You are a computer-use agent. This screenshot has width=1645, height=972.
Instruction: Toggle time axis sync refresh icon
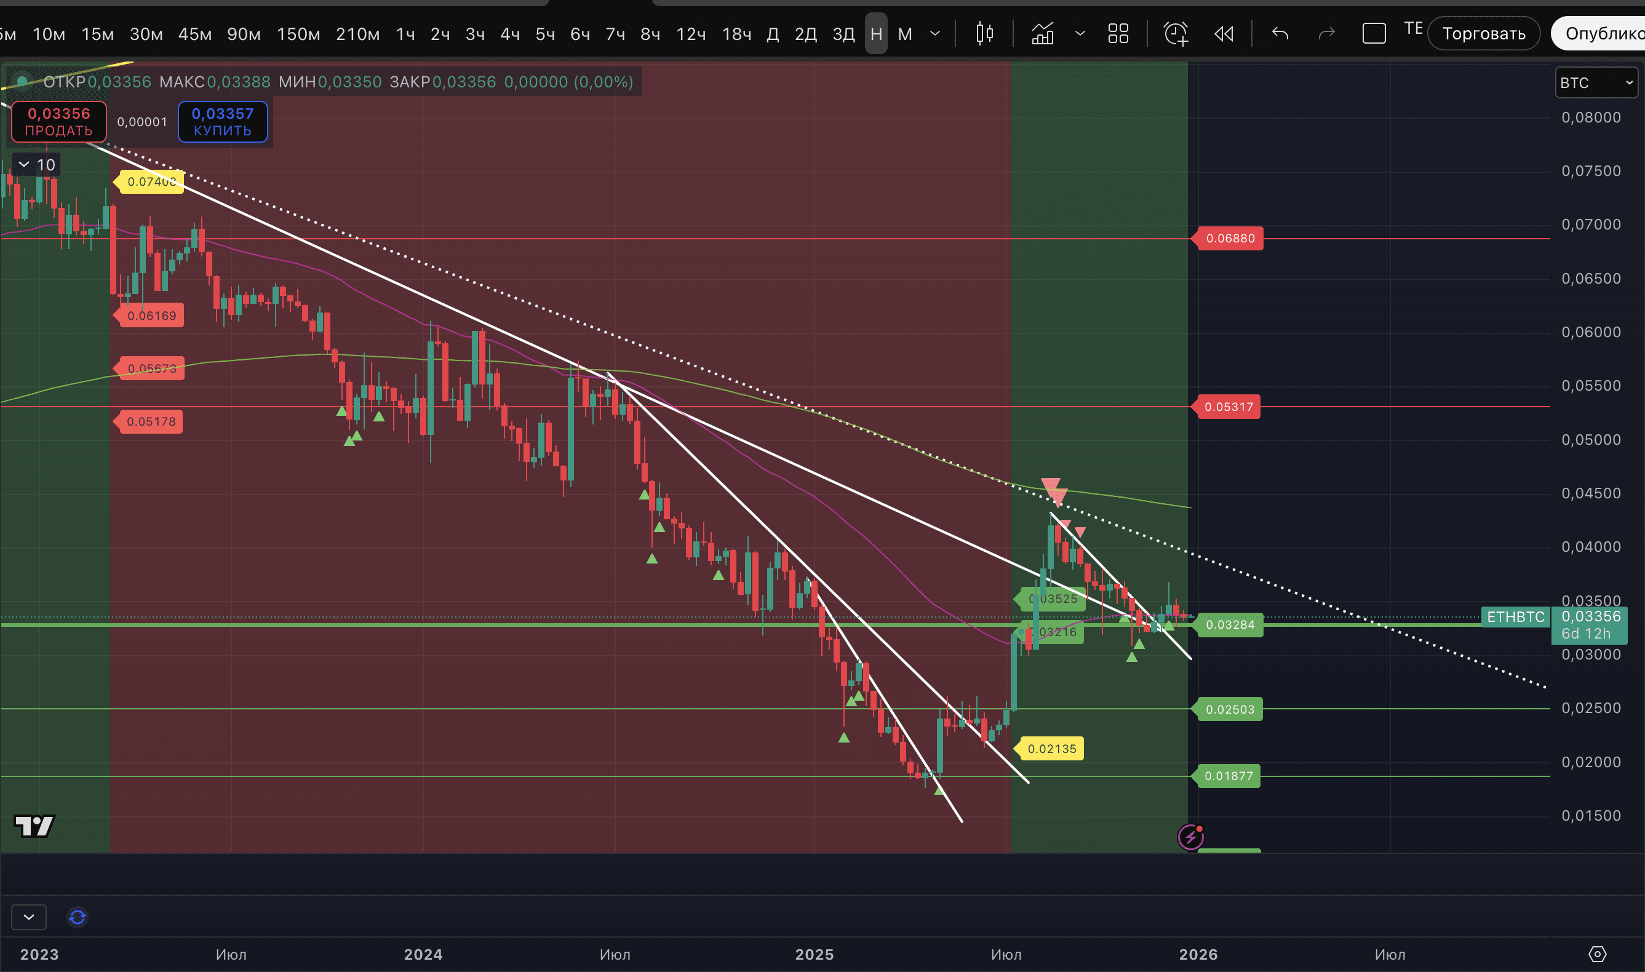[x=78, y=917]
